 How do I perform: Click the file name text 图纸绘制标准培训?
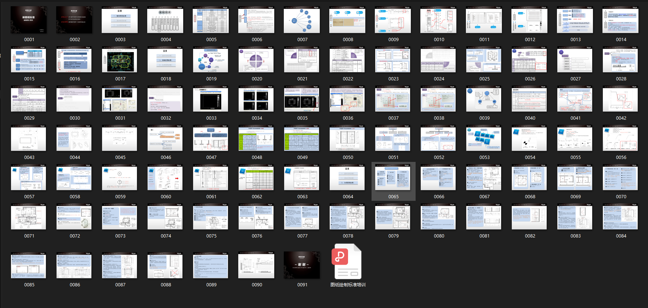pos(348,285)
